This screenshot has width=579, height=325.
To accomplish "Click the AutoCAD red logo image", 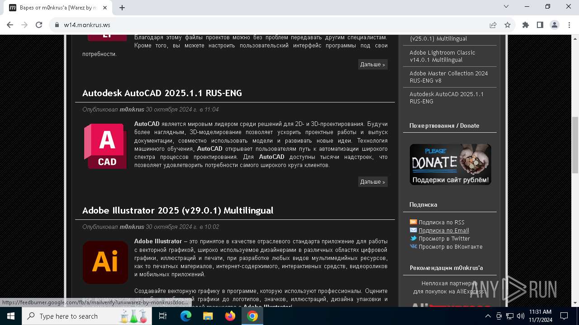I will pyautogui.click(x=105, y=146).
